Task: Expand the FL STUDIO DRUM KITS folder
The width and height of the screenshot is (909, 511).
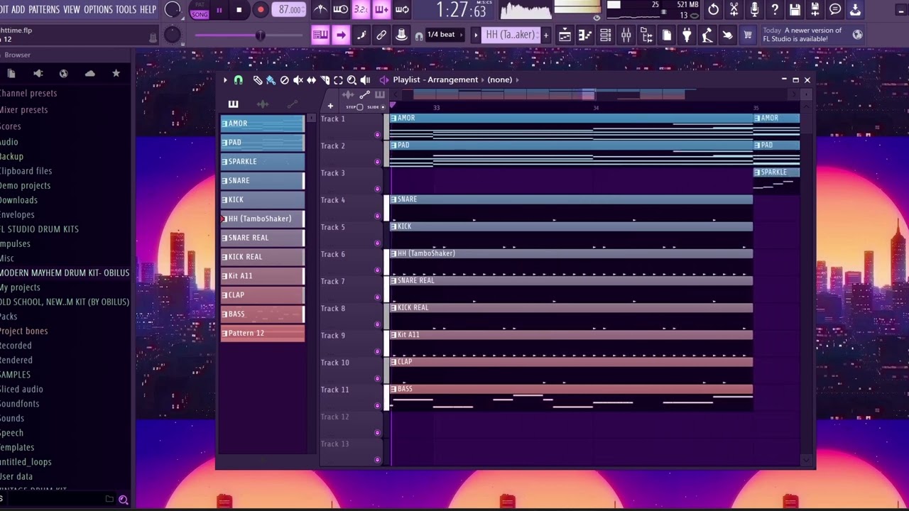Action: (39, 229)
